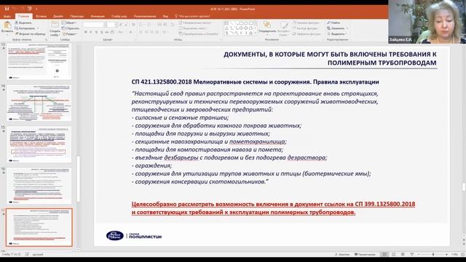Select slide 17 thumbnail
Image resolution: width=466 pixels, height=262 pixels.
pos(39,227)
